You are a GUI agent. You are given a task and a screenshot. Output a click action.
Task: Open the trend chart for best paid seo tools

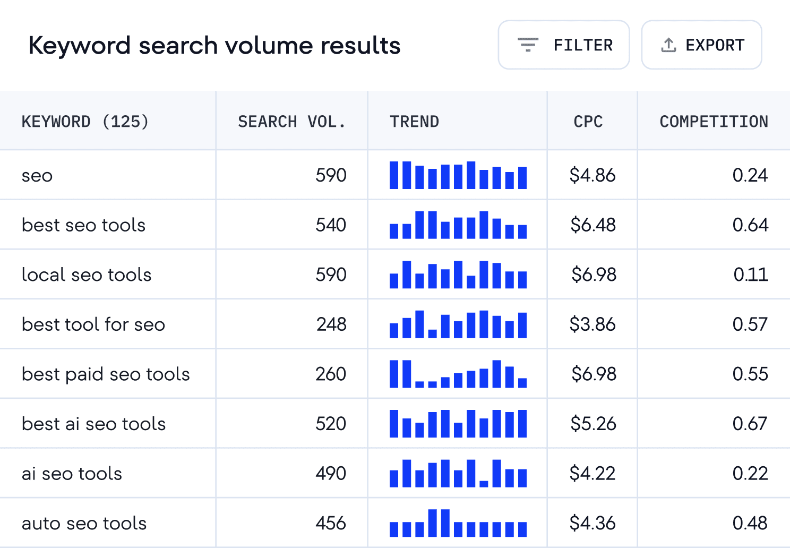tap(458, 374)
